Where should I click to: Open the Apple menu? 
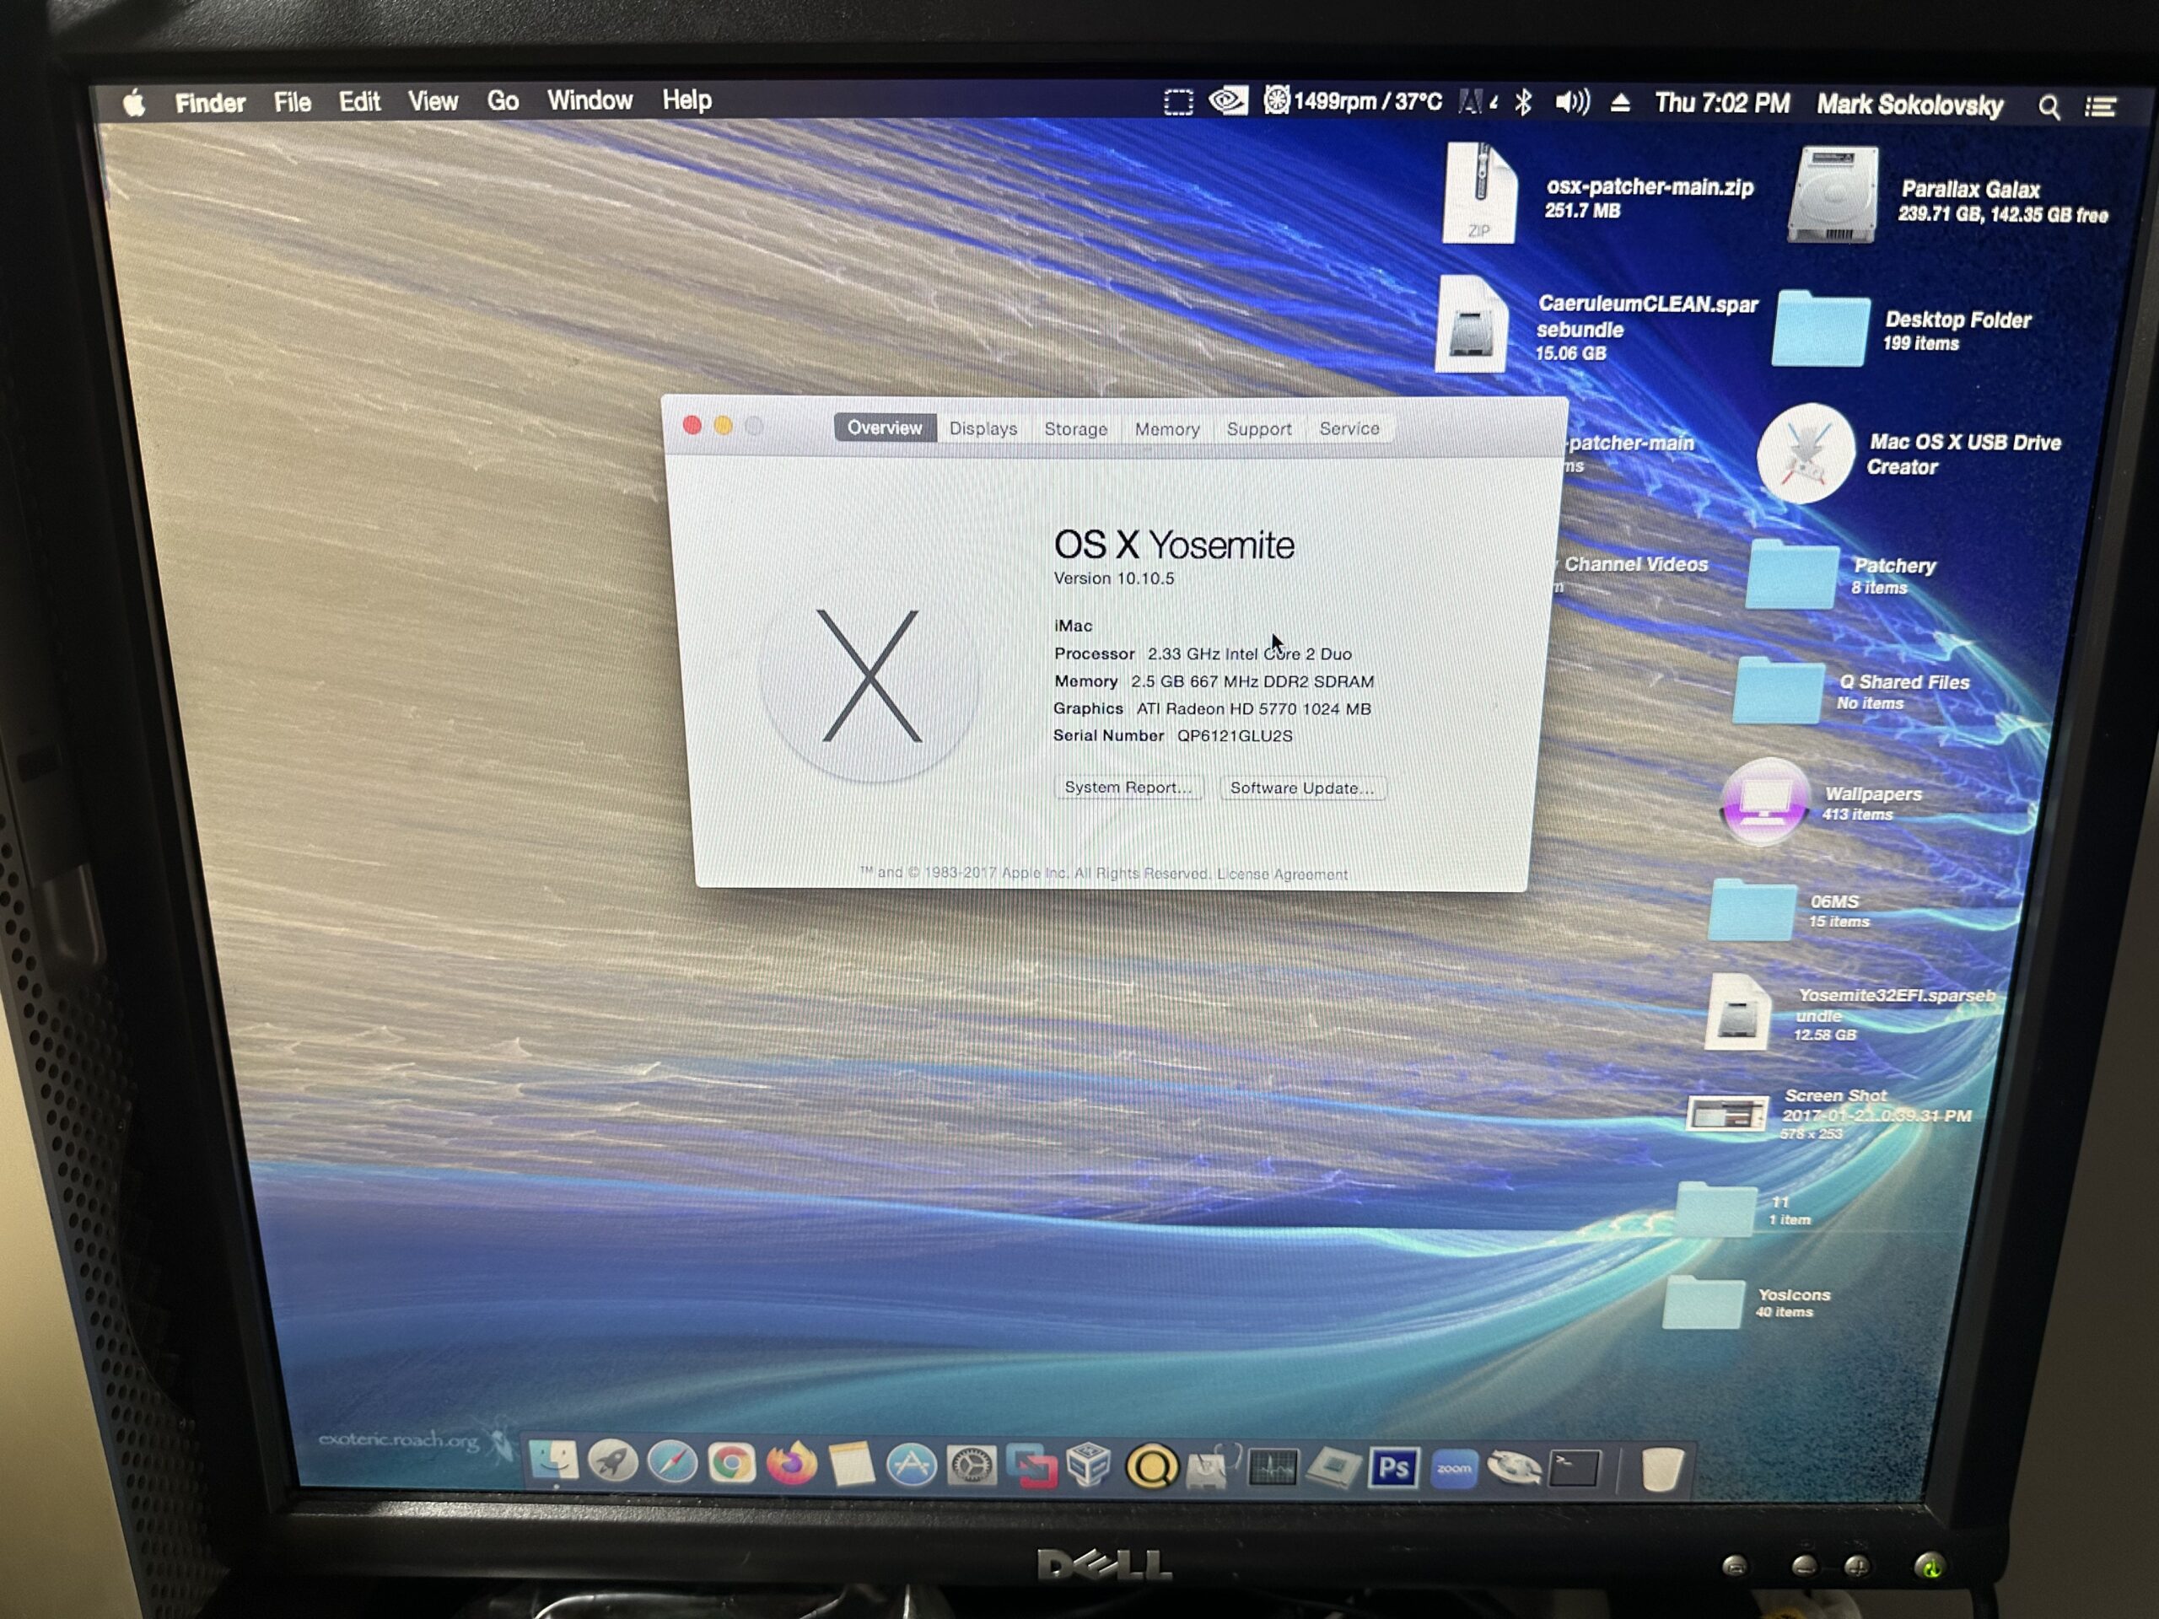click(135, 103)
